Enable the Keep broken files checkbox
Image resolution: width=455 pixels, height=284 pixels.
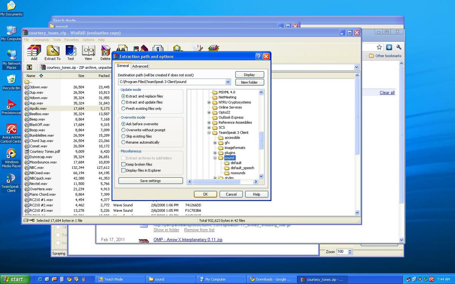(123, 164)
